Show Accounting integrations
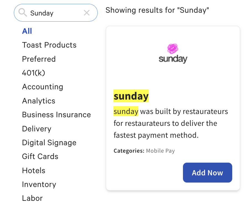Image resolution: width=248 pixels, height=208 pixels. (x=43, y=87)
